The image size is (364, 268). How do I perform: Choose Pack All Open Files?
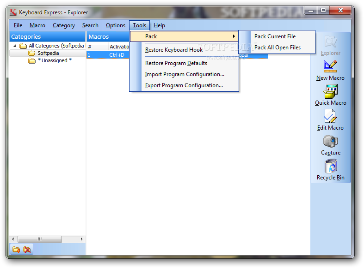pos(277,48)
